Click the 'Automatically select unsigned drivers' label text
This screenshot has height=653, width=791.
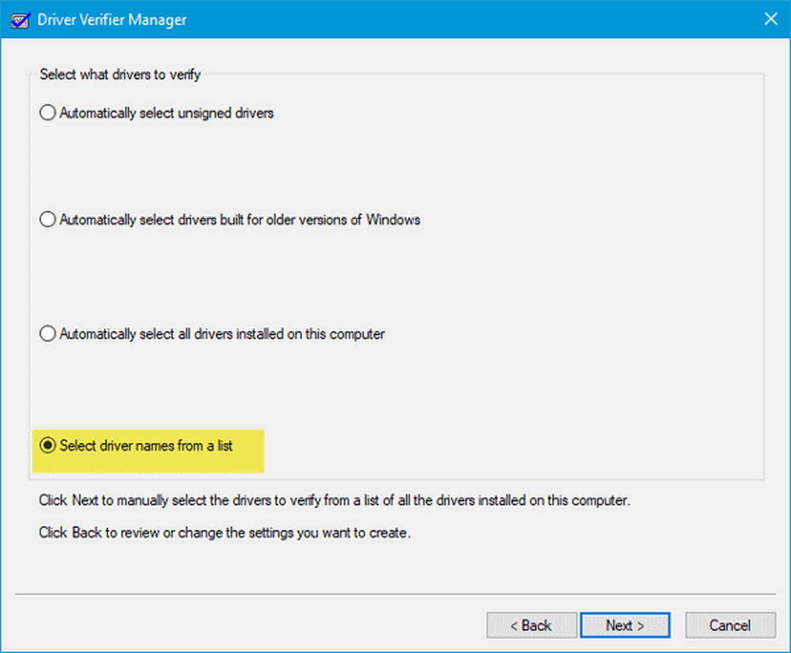[x=167, y=113]
